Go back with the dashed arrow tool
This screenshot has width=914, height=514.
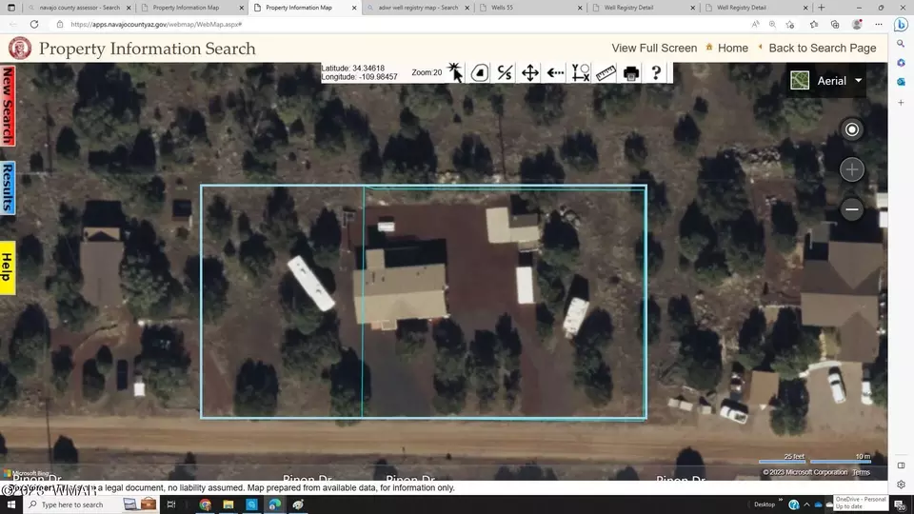point(555,72)
